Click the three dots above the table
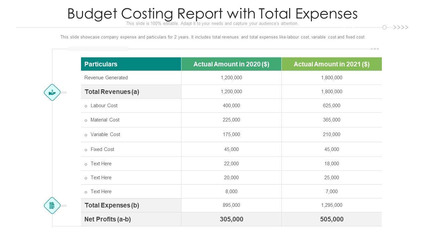The image size is (425, 239). (375, 49)
